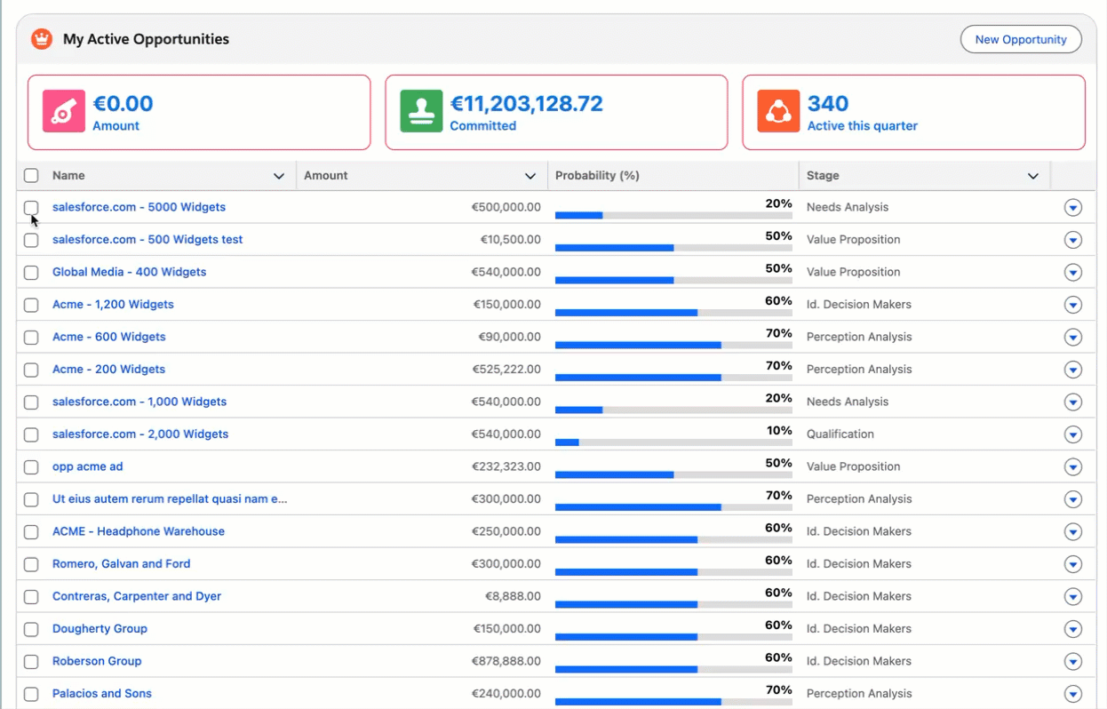Screen dimensions: 1107x709
Task: Tick the Acme - 600 Widgets checkbox
Action: [x=31, y=337]
